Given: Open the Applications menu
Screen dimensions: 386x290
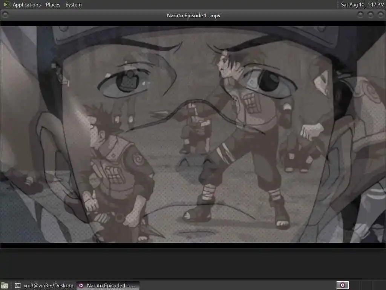Looking at the screenshot, I should 23,5.
